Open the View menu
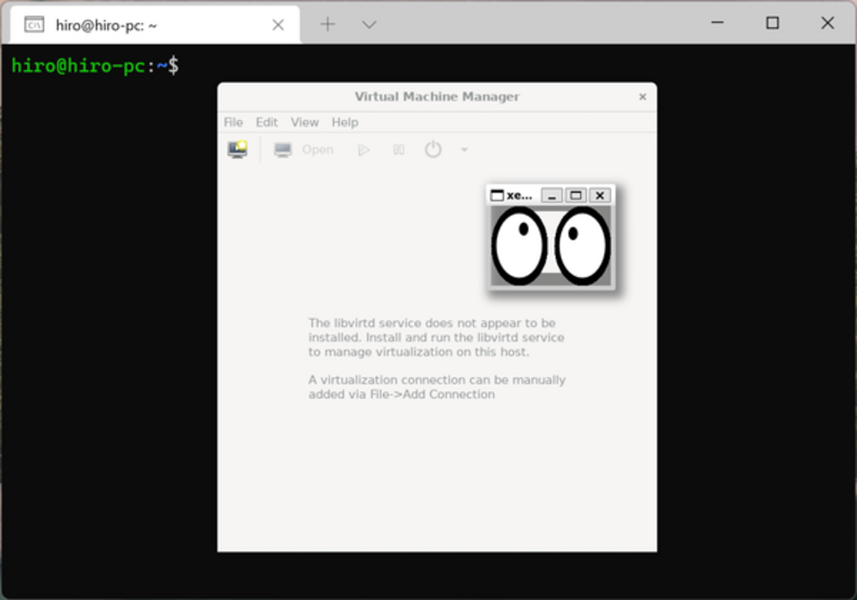Viewport: 857px width, 600px height. pyautogui.click(x=305, y=122)
